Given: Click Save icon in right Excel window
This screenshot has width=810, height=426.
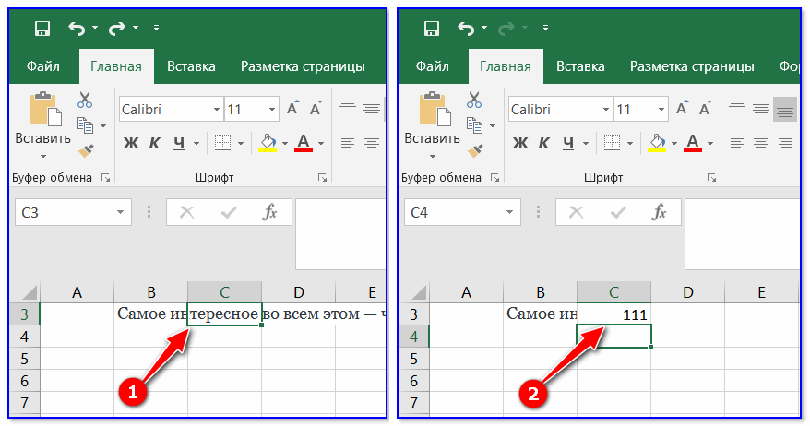Looking at the screenshot, I should point(432,28).
